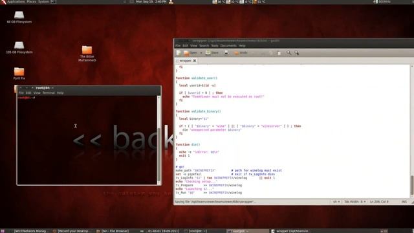
Task: Click the show desktop button in bottom panel
Action: tap(3, 231)
